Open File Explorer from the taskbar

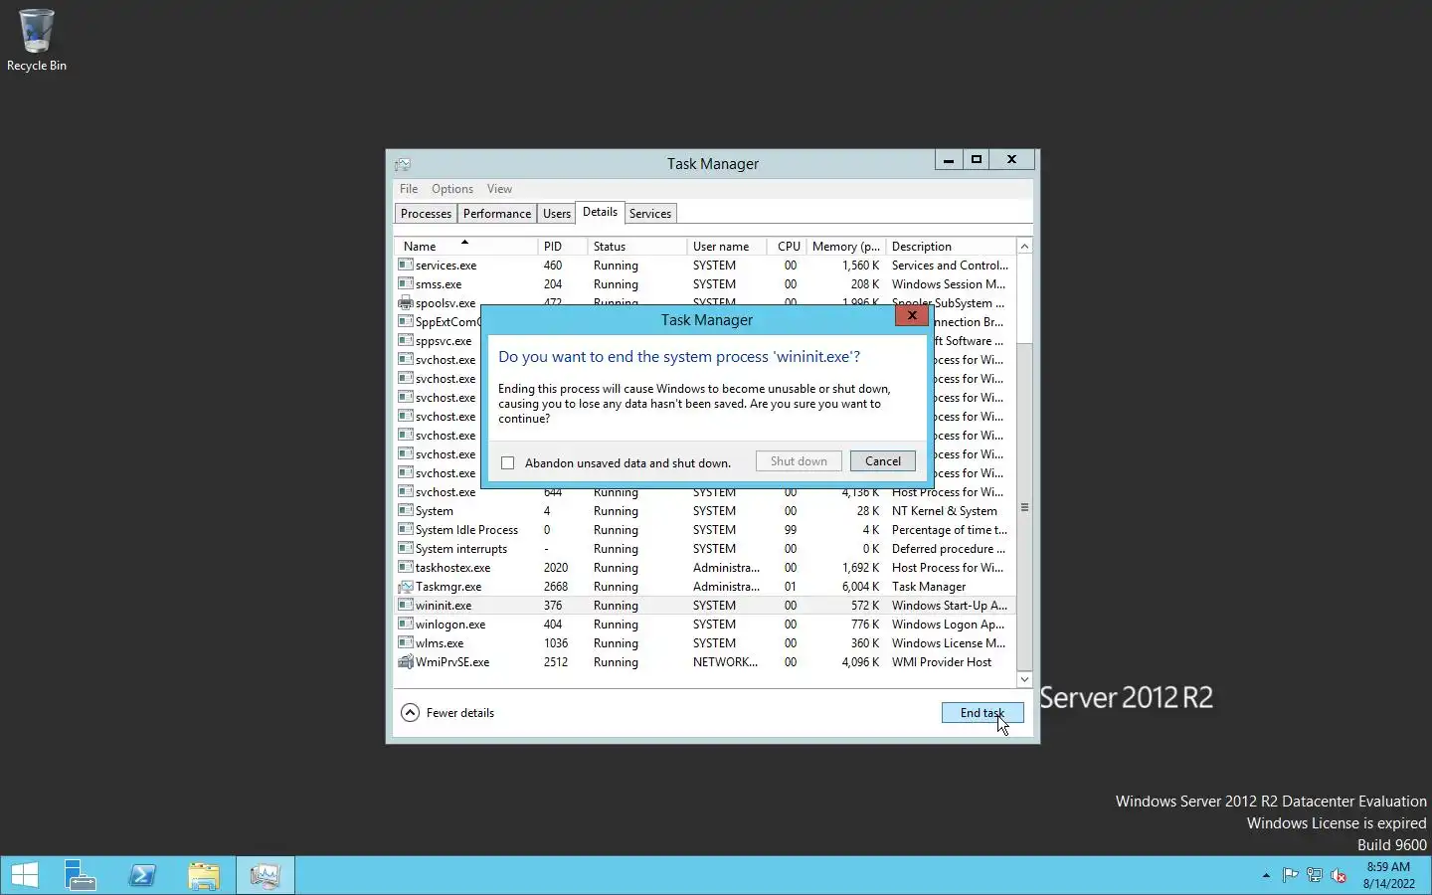point(203,875)
